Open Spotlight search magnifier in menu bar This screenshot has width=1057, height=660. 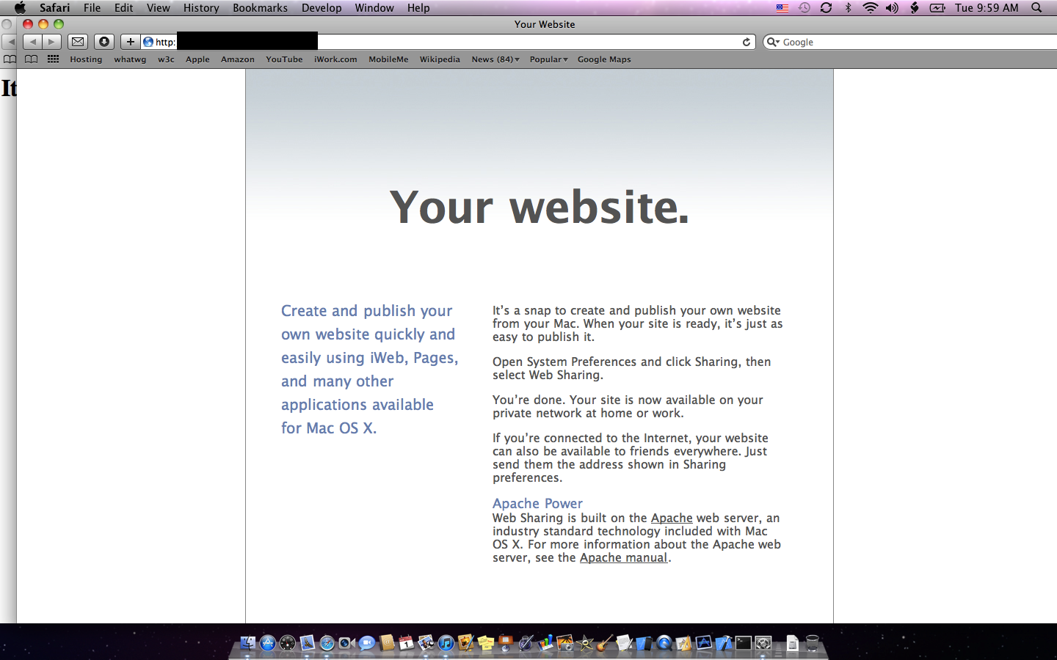(1036, 7)
